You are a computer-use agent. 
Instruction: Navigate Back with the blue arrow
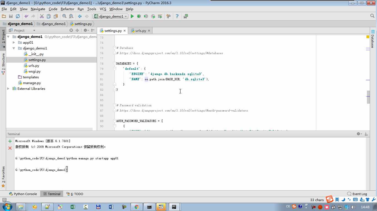click(x=80, y=16)
